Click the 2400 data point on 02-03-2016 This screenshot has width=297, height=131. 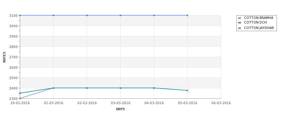point(87,88)
